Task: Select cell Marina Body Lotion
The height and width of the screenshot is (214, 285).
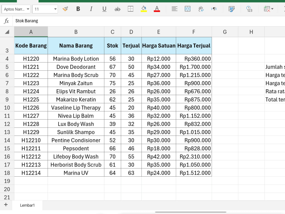Action: pyautogui.click(x=76, y=58)
